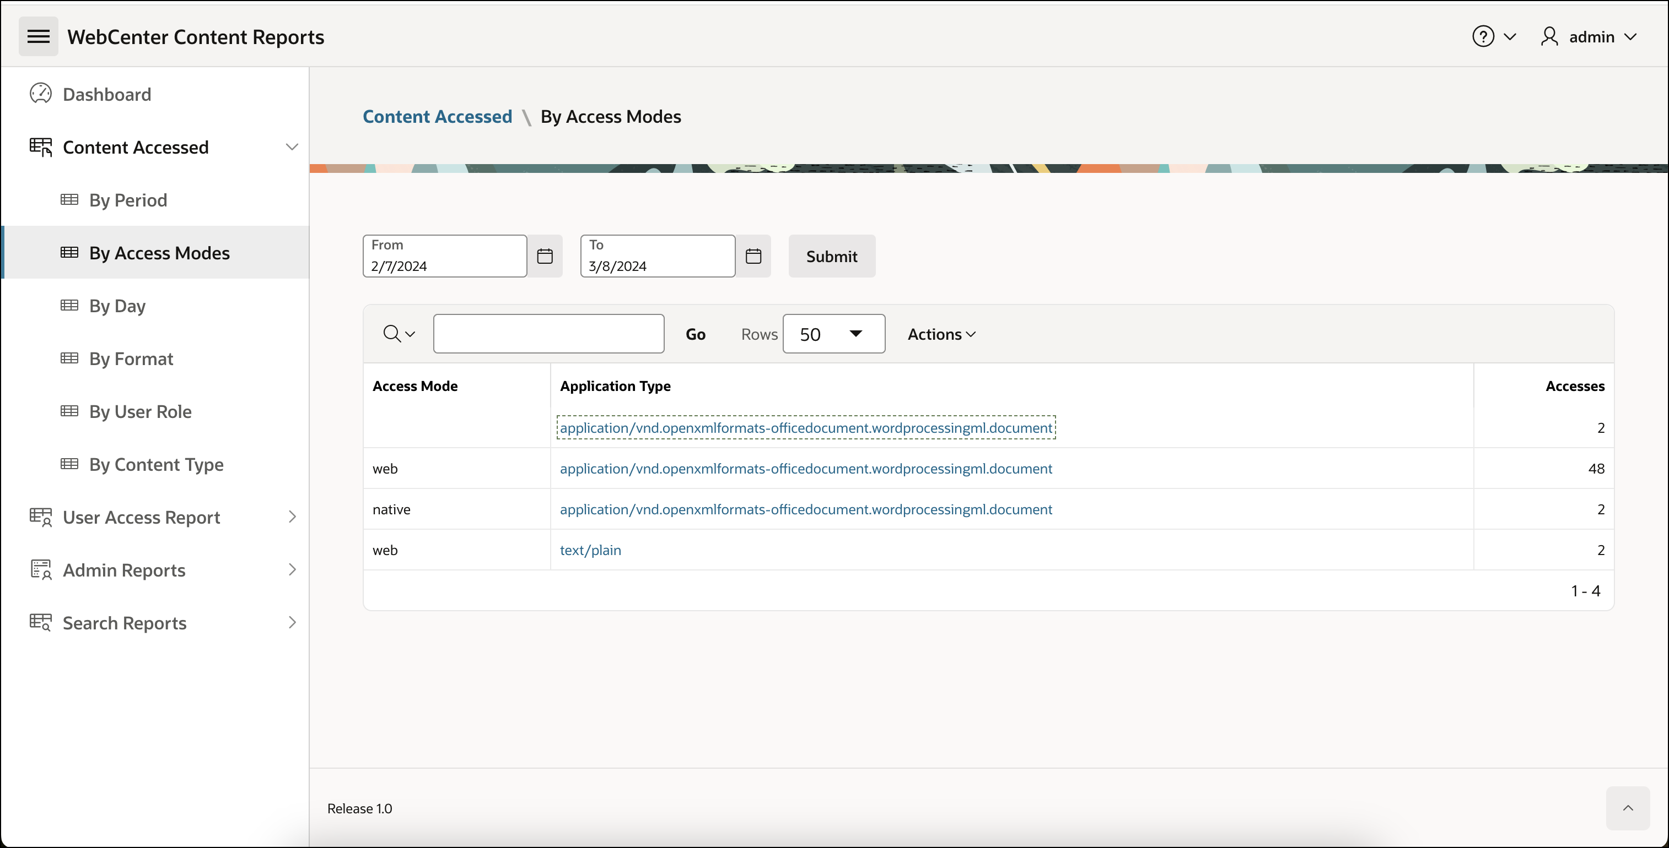Click the To date input field

tap(658, 257)
